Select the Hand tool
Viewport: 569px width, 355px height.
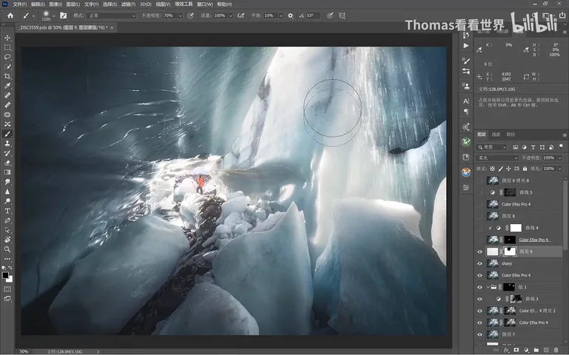7,240
